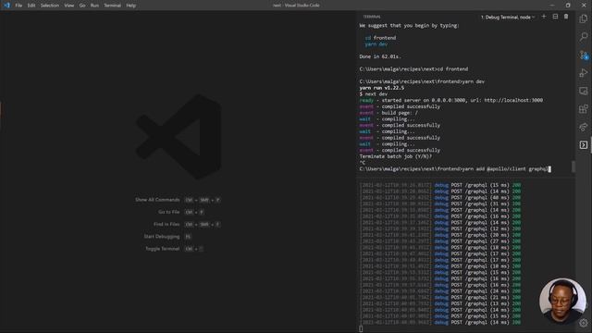Click the VS Code logo in title bar
This screenshot has width=592, height=333.
(x=6, y=6)
